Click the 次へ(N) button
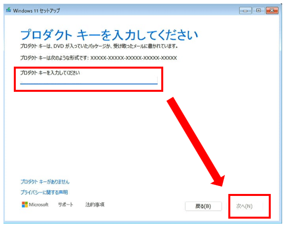The height and width of the screenshot is (229, 288). coord(245,206)
